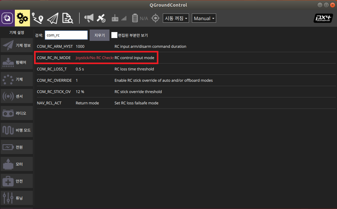Select the COM_RC_IN_MODE parameter name
Image resolution: width=337 pixels, height=209 pixels.
[x=54, y=58]
